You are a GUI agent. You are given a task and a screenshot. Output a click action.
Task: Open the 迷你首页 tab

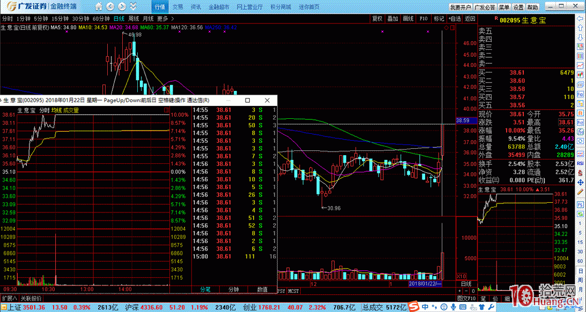[x=309, y=7]
